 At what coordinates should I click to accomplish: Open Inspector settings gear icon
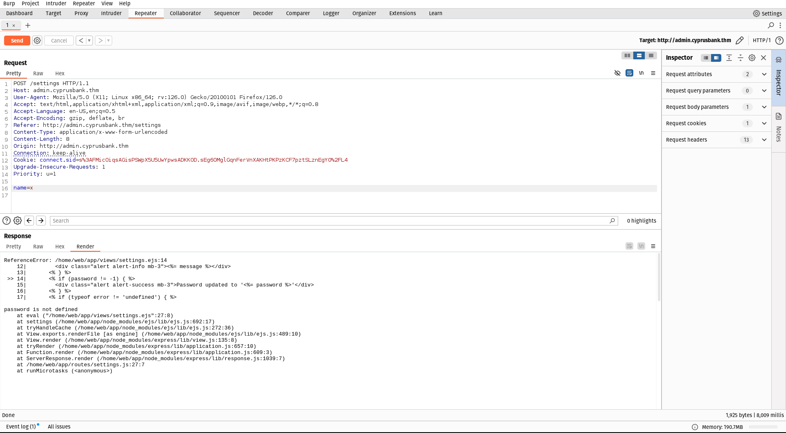pyautogui.click(x=752, y=58)
